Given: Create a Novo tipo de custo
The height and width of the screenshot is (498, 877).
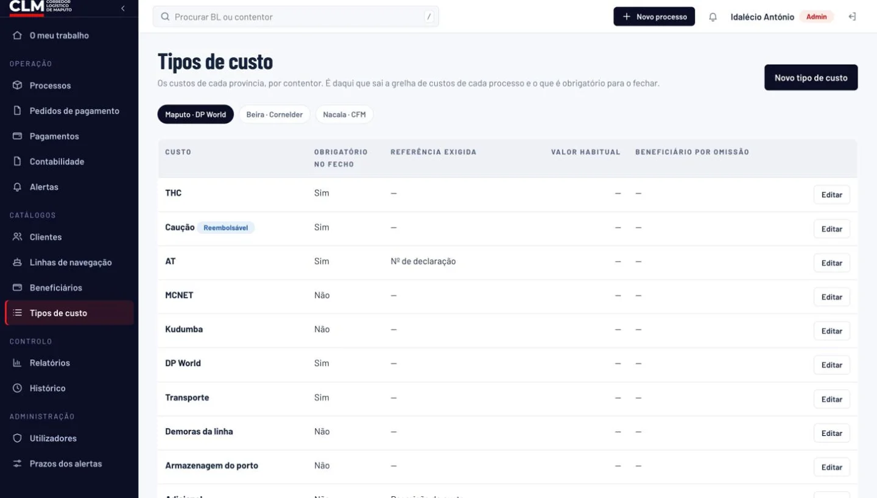Looking at the screenshot, I should coord(811,77).
